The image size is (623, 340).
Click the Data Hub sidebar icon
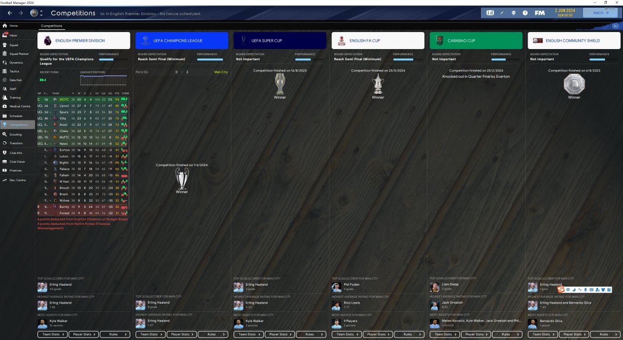click(5, 80)
